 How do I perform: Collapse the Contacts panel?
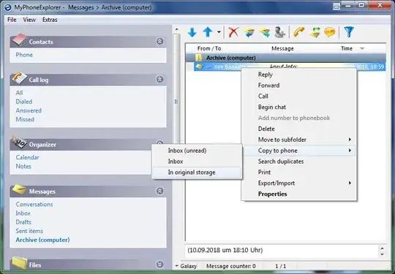(x=159, y=41)
